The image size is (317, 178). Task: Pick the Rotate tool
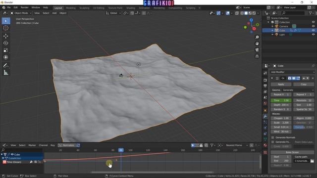6,43
